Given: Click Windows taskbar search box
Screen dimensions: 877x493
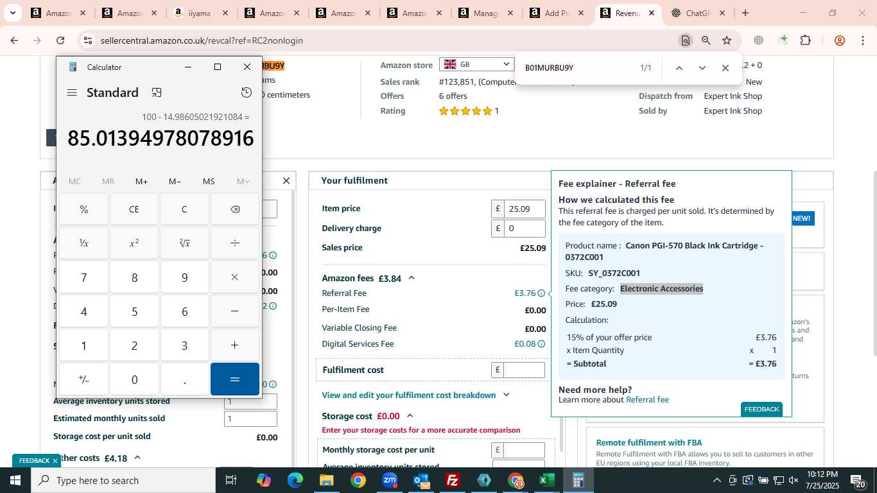Looking at the screenshot, I should [x=123, y=480].
